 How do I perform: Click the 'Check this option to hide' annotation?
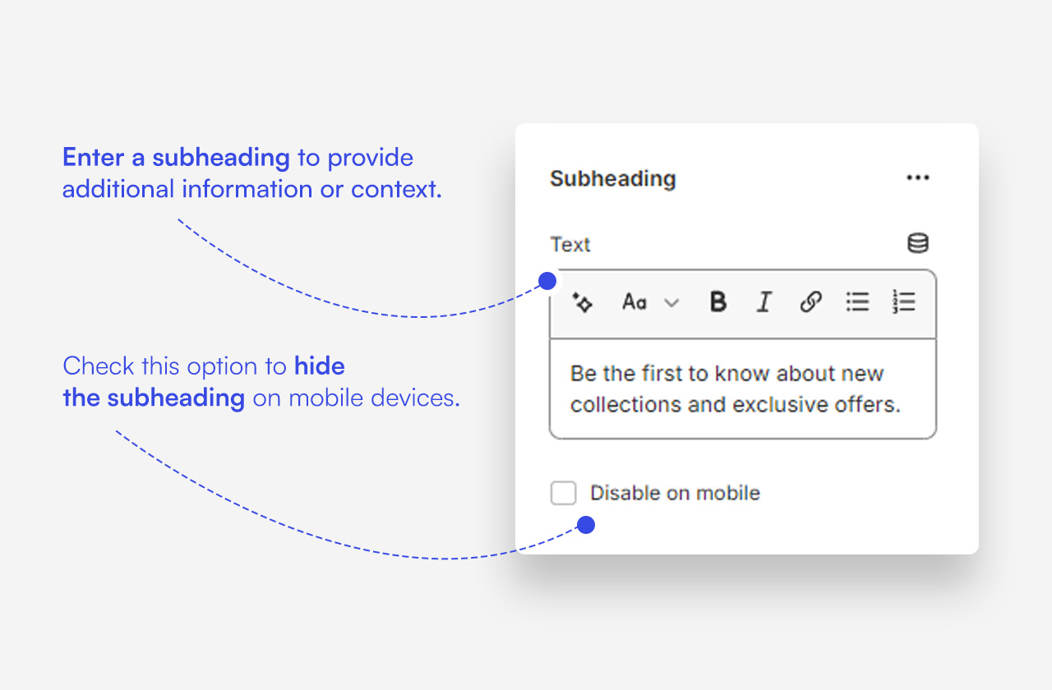203,366
